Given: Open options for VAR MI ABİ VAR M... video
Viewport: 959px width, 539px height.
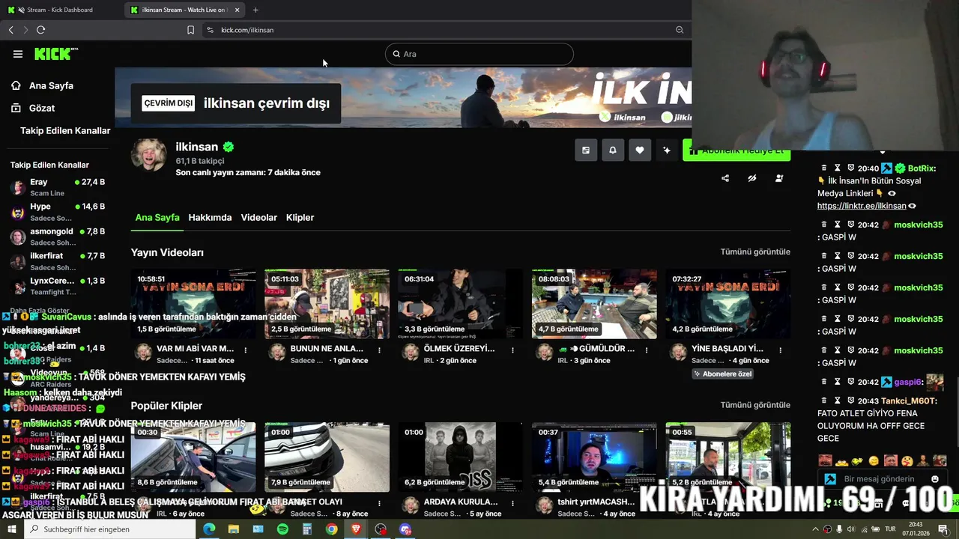Looking at the screenshot, I should [246, 350].
